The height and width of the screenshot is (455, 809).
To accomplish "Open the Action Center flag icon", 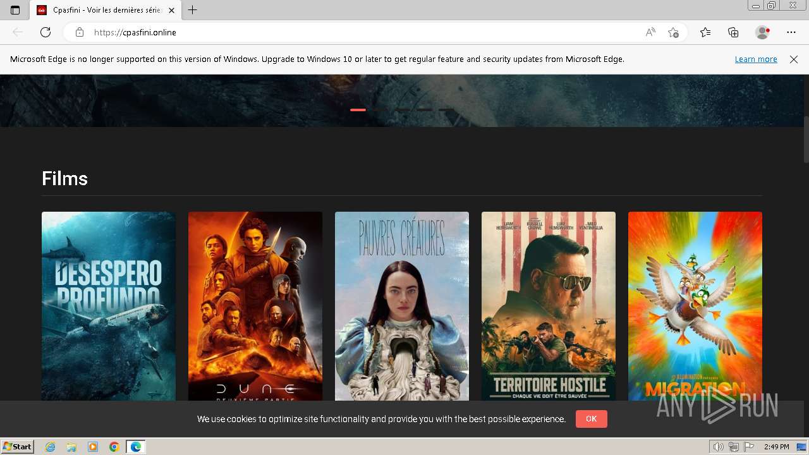I will [748, 447].
